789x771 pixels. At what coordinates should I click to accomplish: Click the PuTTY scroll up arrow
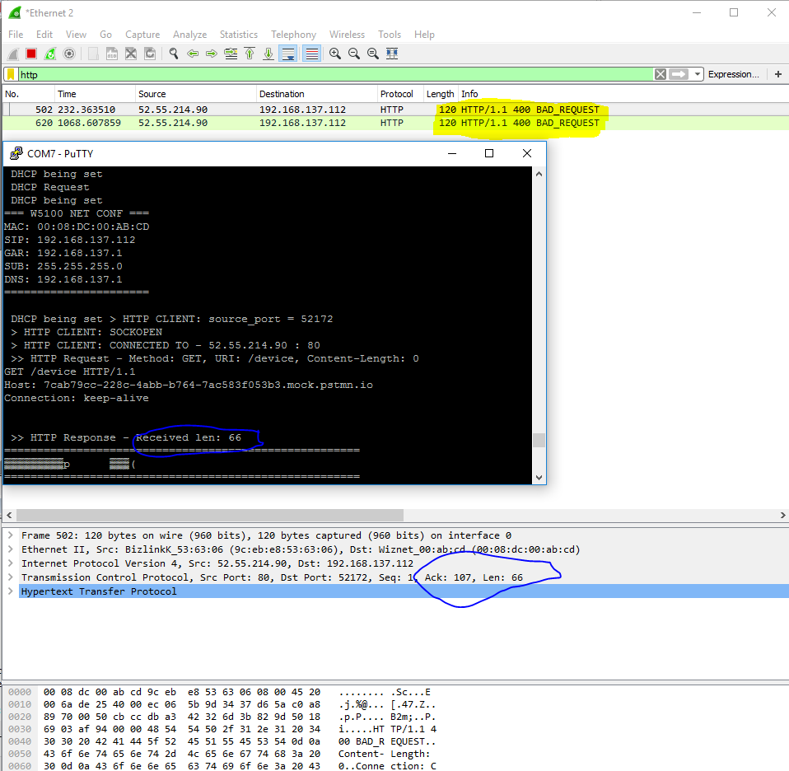[539, 174]
